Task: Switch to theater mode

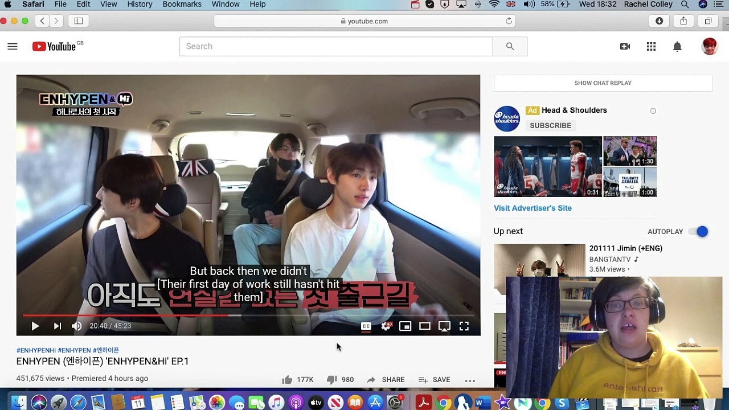Action: click(x=425, y=326)
